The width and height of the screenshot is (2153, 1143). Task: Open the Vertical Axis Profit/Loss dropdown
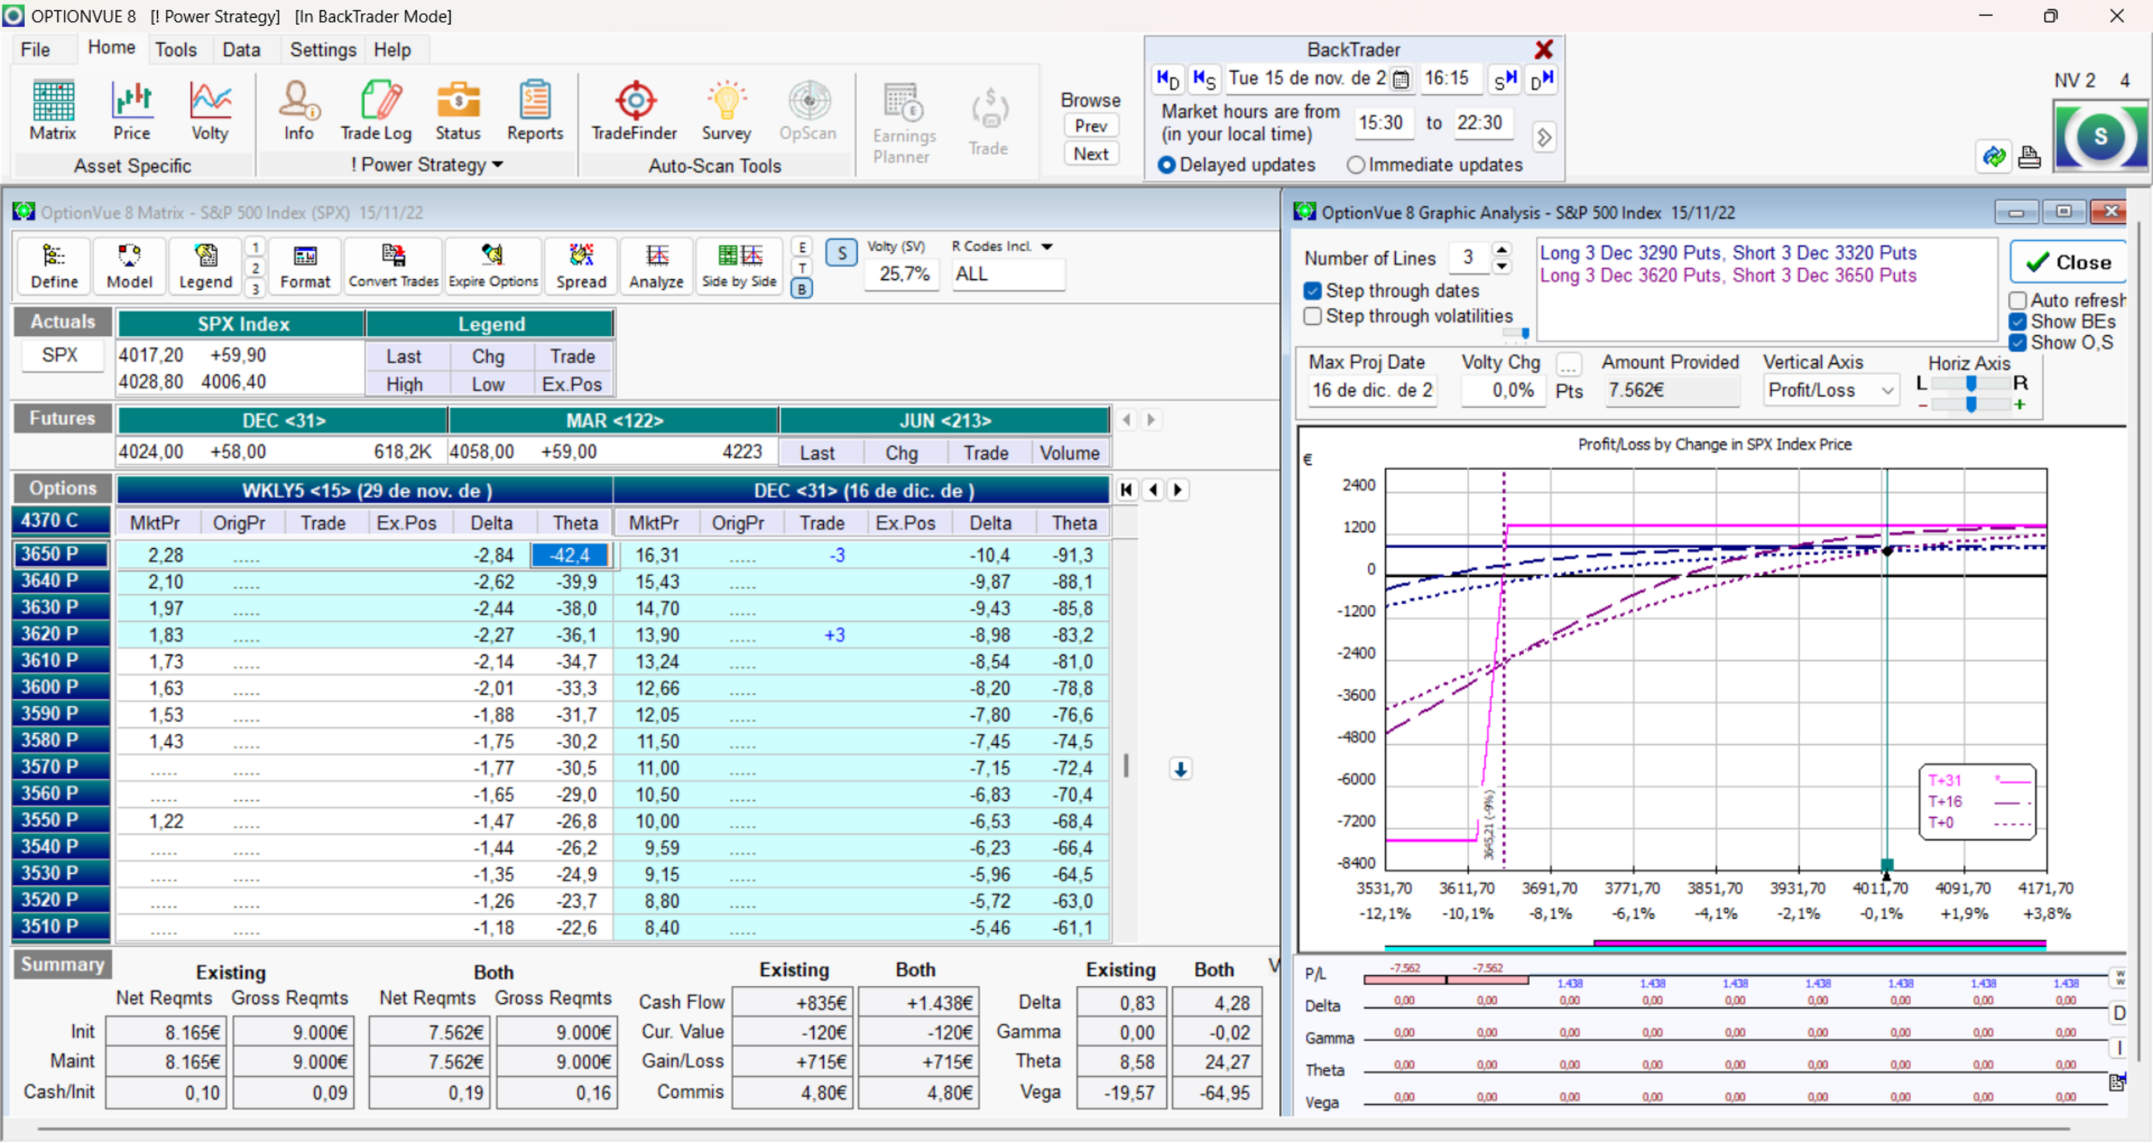pos(1887,391)
